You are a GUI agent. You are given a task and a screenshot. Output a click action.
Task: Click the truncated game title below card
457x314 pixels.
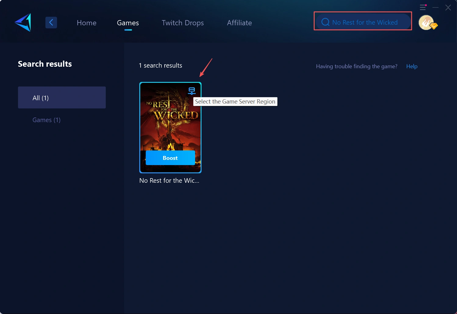pyautogui.click(x=169, y=181)
